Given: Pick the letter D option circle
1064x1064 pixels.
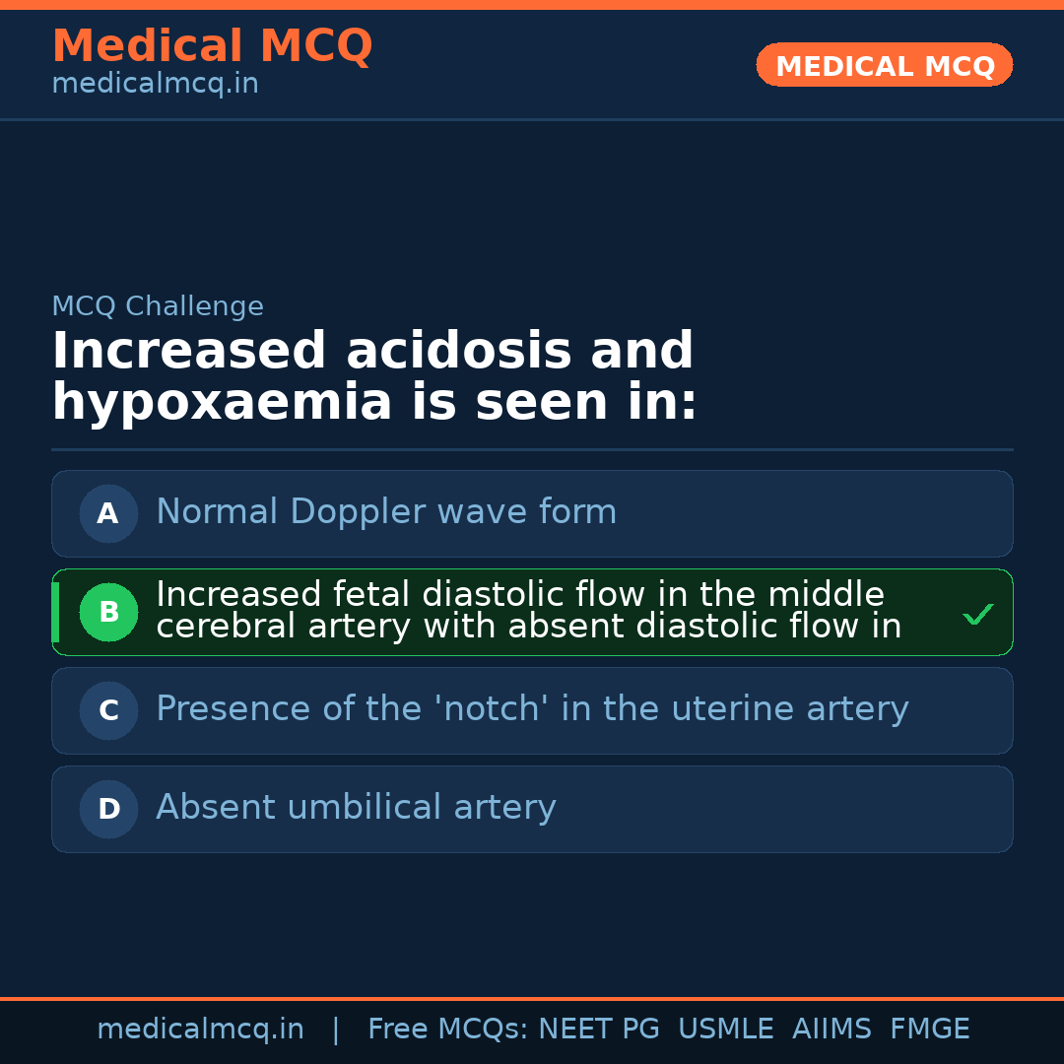Looking at the screenshot, I should click(x=108, y=809).
